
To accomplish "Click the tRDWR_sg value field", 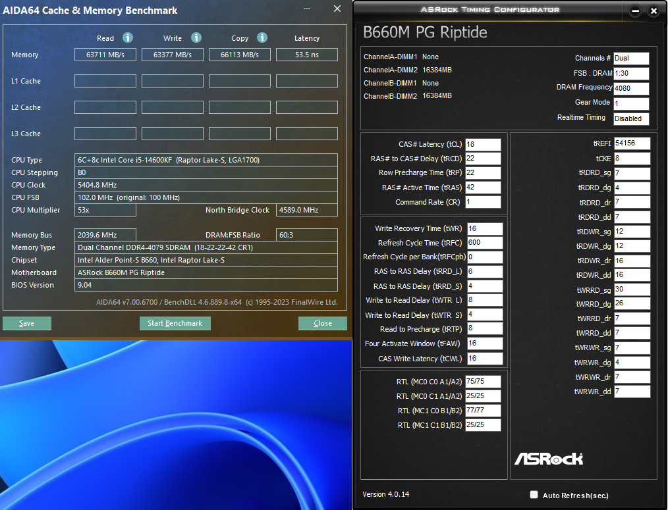I will pyautogui.click(x=632, y=232).
